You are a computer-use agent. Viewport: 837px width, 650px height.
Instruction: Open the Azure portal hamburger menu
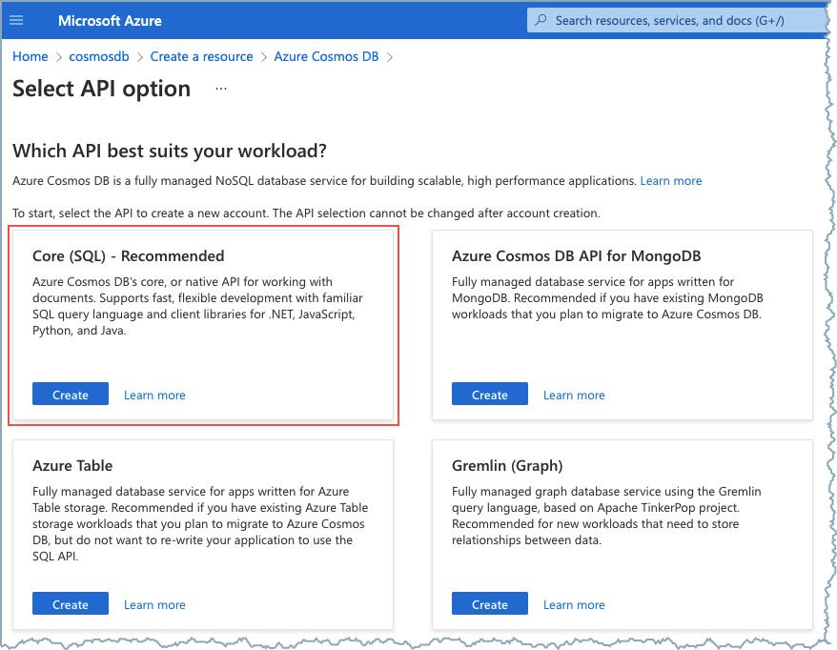pyautogui.click(x=16, y=20)
